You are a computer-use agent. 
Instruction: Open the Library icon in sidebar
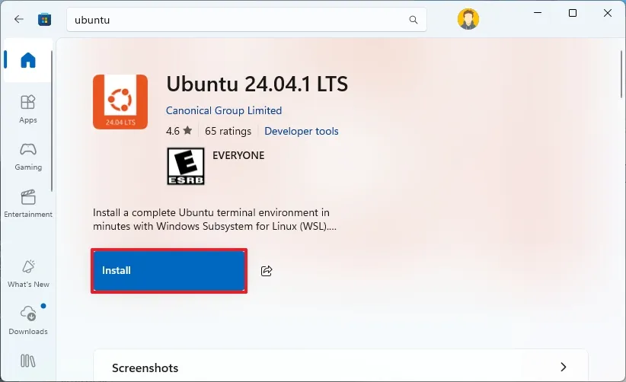pos(28,361)
